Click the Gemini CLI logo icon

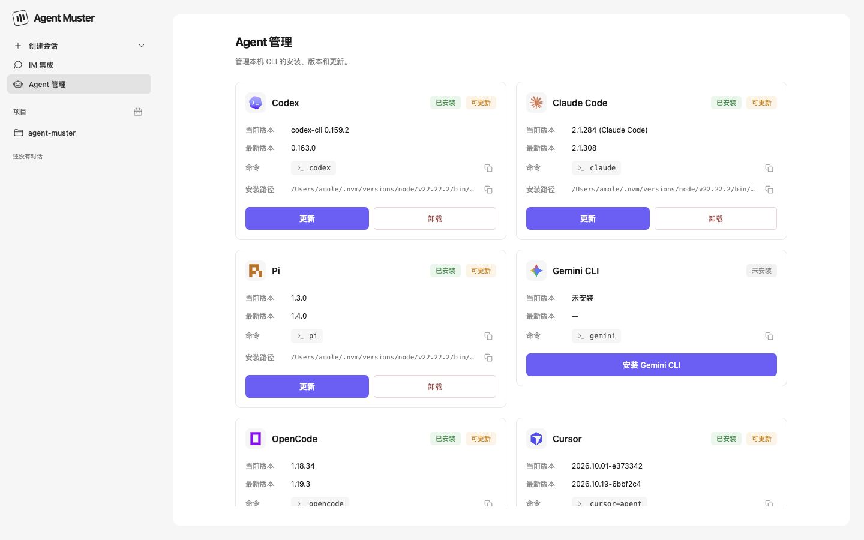pos(536,271)
